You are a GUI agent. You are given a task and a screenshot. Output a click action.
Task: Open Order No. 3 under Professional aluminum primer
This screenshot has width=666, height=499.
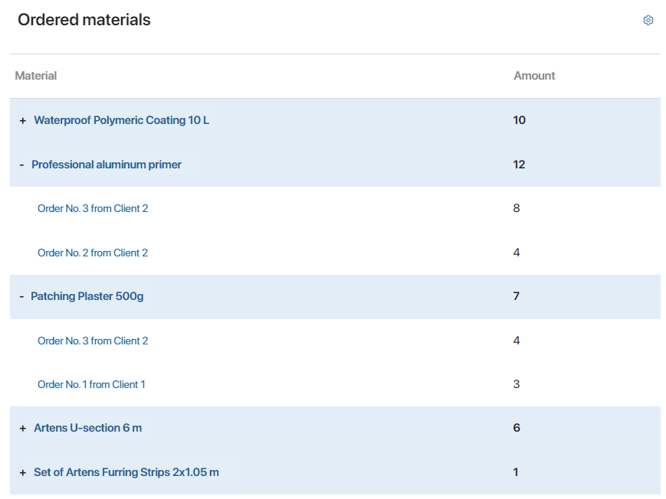click(x=93, y=208)
